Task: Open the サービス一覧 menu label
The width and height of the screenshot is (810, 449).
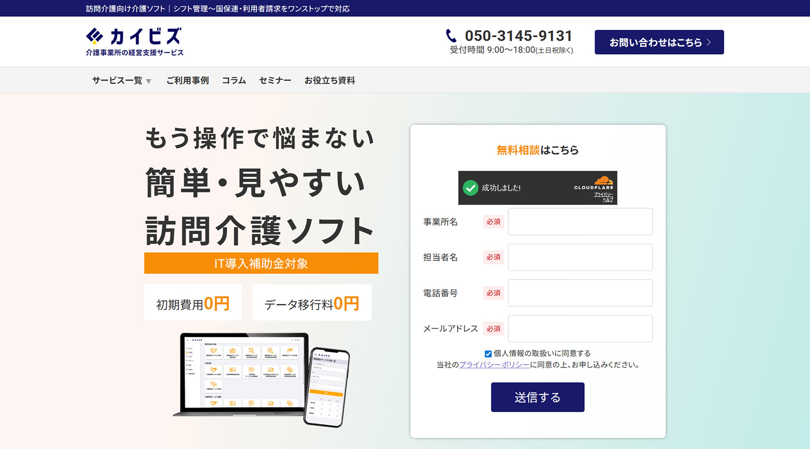Action: click(117, 80)
